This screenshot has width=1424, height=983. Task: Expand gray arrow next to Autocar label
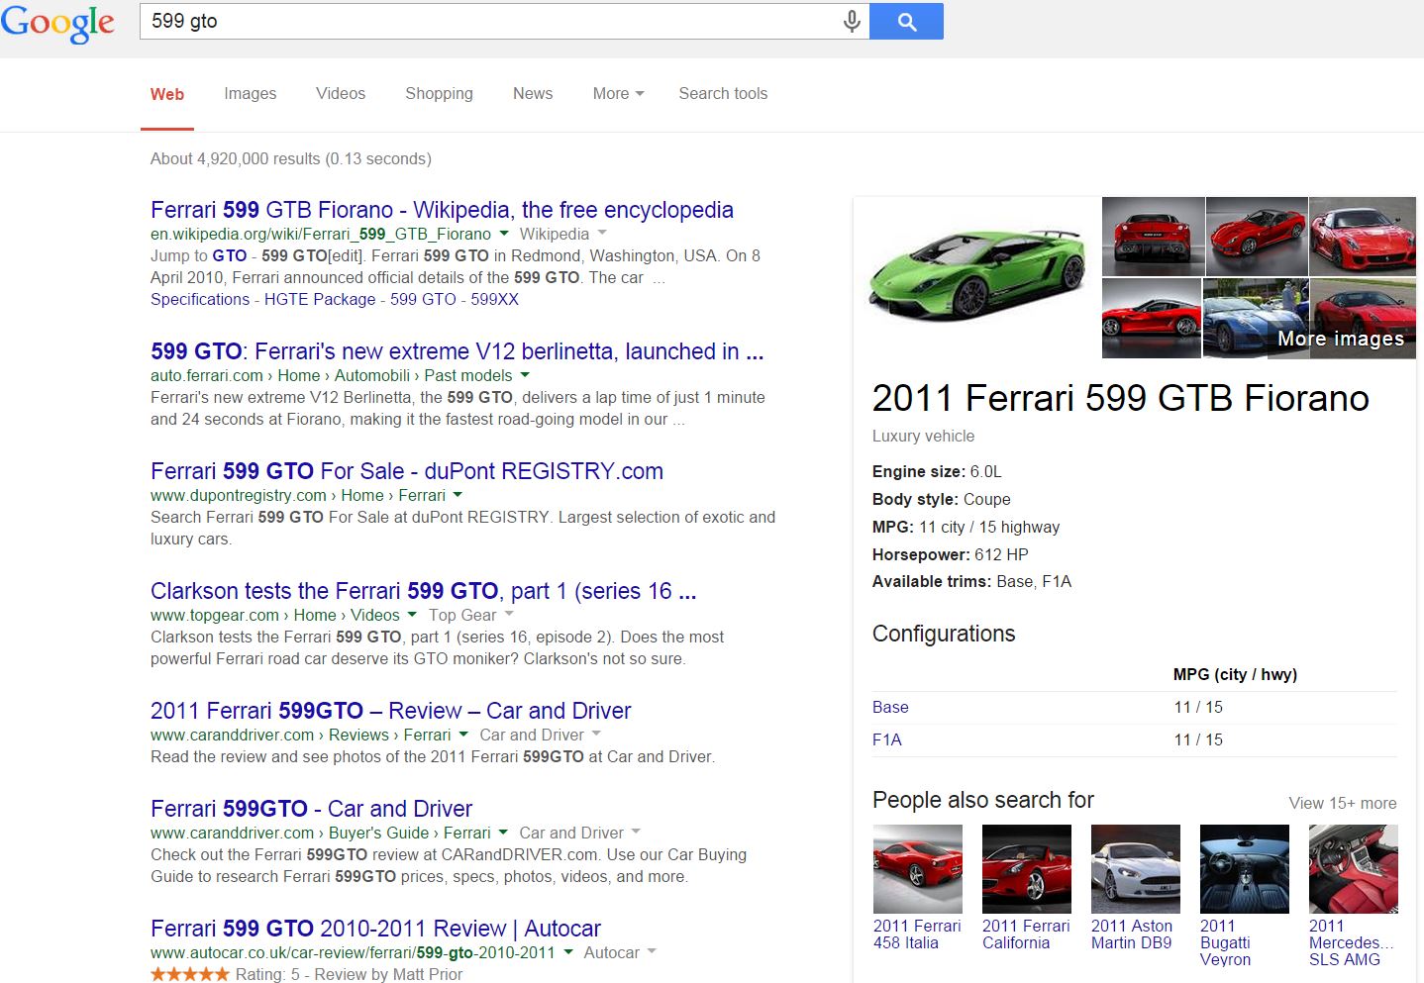pyautogui.click(x=652, y=952)
